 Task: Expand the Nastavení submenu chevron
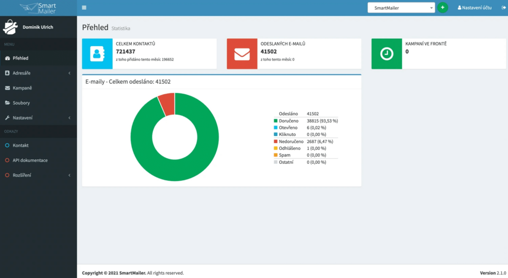point(69,118)
